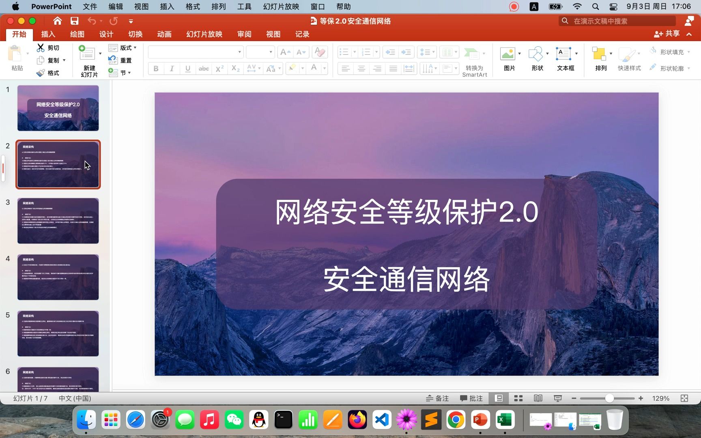Expand the 形状填充 dropdown

click(688, 52)
